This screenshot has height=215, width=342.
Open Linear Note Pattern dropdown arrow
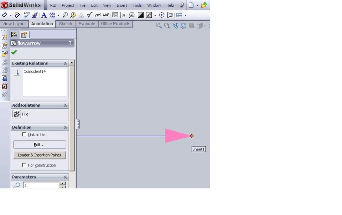tap(58, 15)
